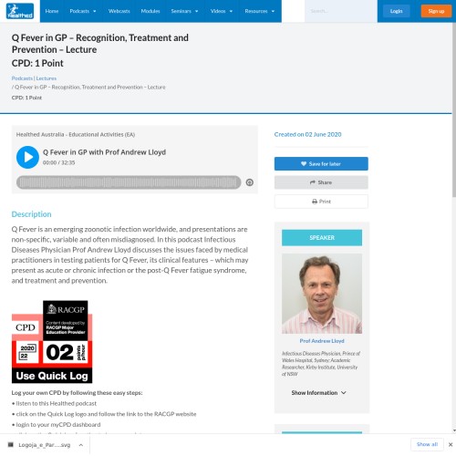Image resolution: width=456 pixels, height=456 pixels.
Task: Open the Resources dropdown menu
Action: click(259, 11)
